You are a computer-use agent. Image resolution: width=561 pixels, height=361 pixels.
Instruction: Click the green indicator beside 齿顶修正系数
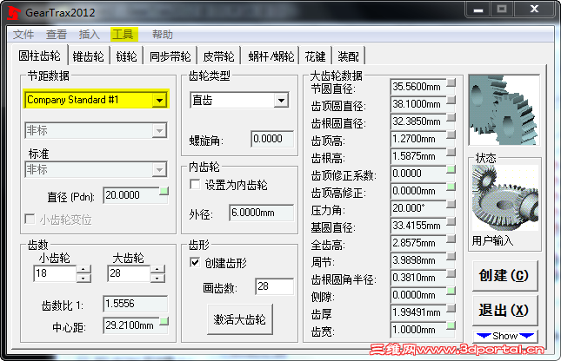pyautogui.click(x=451, y=169)
